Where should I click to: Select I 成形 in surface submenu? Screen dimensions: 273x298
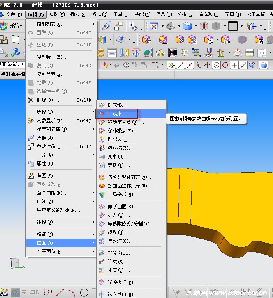tap(131, 114)
